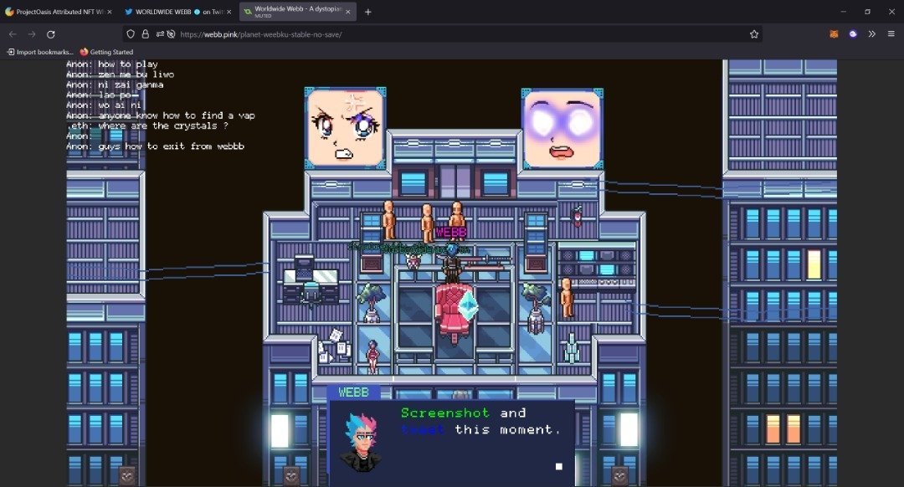Click the pale crystal statue at lower right of room

click(x=571, y=348)
